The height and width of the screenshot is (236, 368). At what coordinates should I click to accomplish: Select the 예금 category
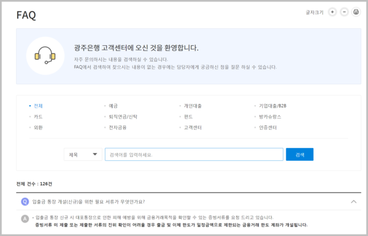pyautogui.click(x=113, y=106)
